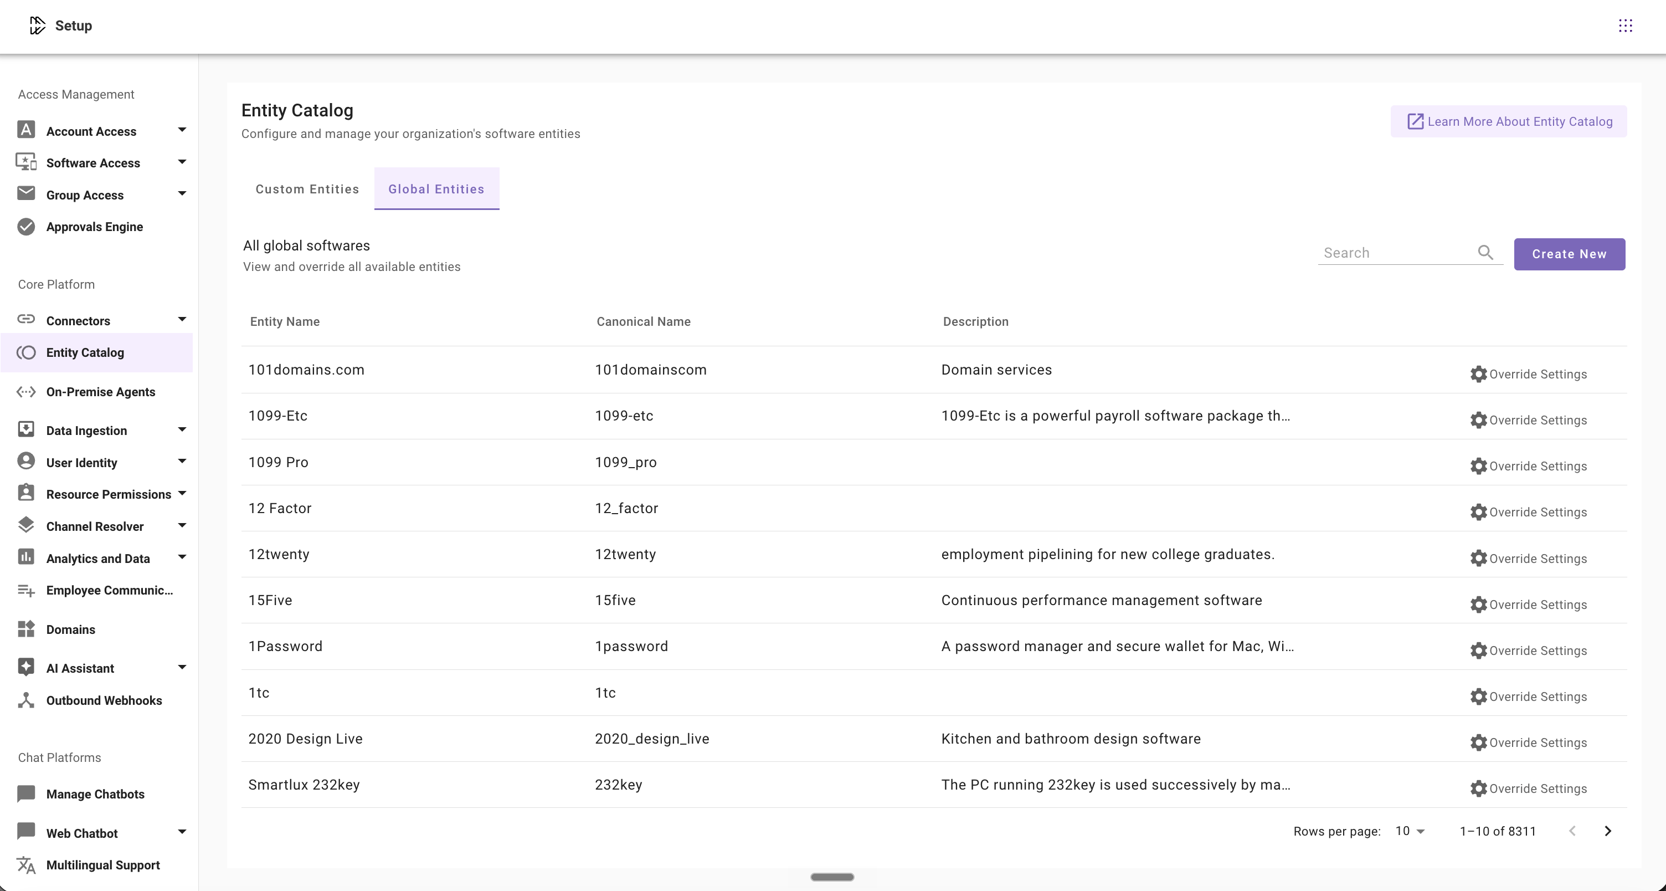Click Override Settings for 2020 Design Live
The width and height of the screenshot is (1666, 891).
click(x=1528, y=742)
